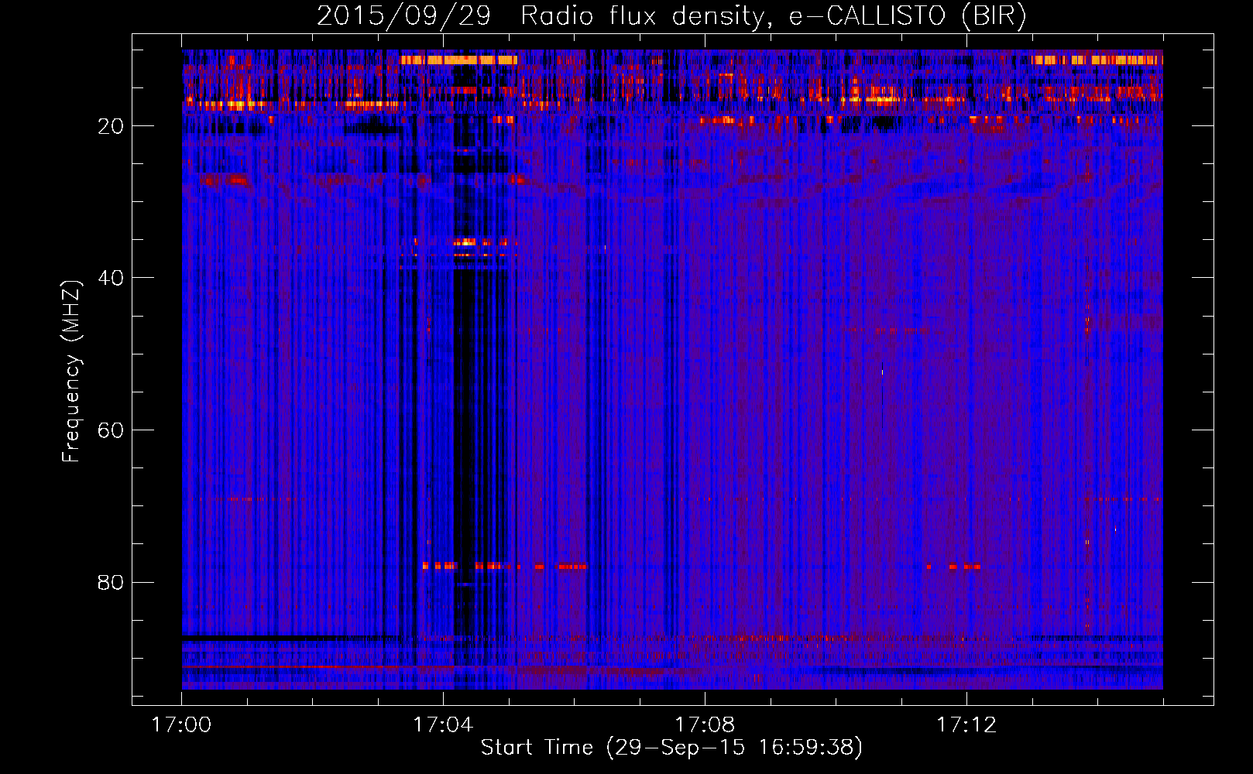Viewport: 1253px width, 774px height.
Task: Click the 'Start Time (29-Sep-15 16:59:38)' label
Action: pos(671,748)
